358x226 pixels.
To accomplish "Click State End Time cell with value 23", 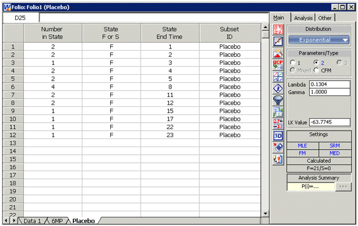I will tap(170, 135).
